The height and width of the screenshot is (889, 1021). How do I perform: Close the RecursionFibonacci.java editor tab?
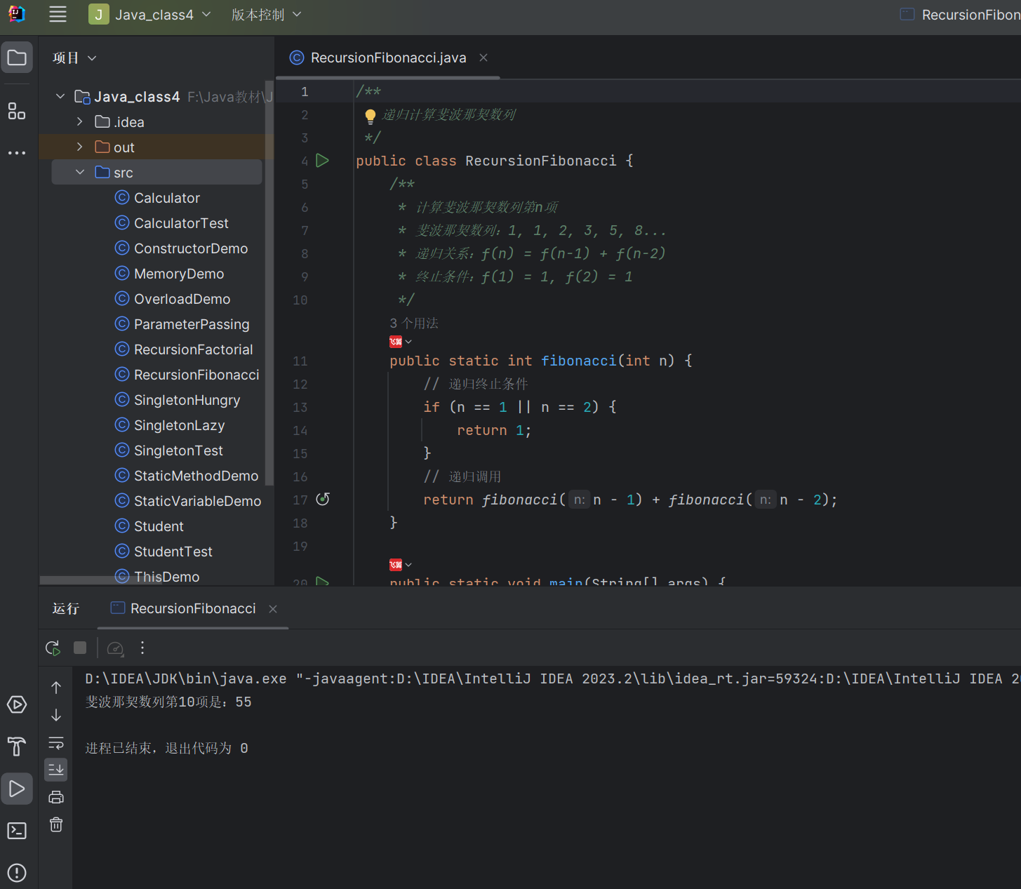(x=483, y=58)
